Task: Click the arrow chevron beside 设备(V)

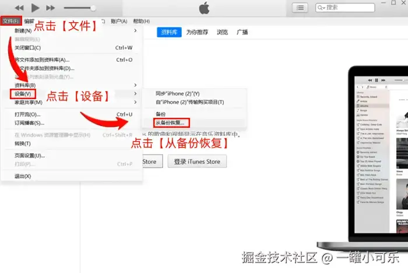Action: tap(135, 93)
